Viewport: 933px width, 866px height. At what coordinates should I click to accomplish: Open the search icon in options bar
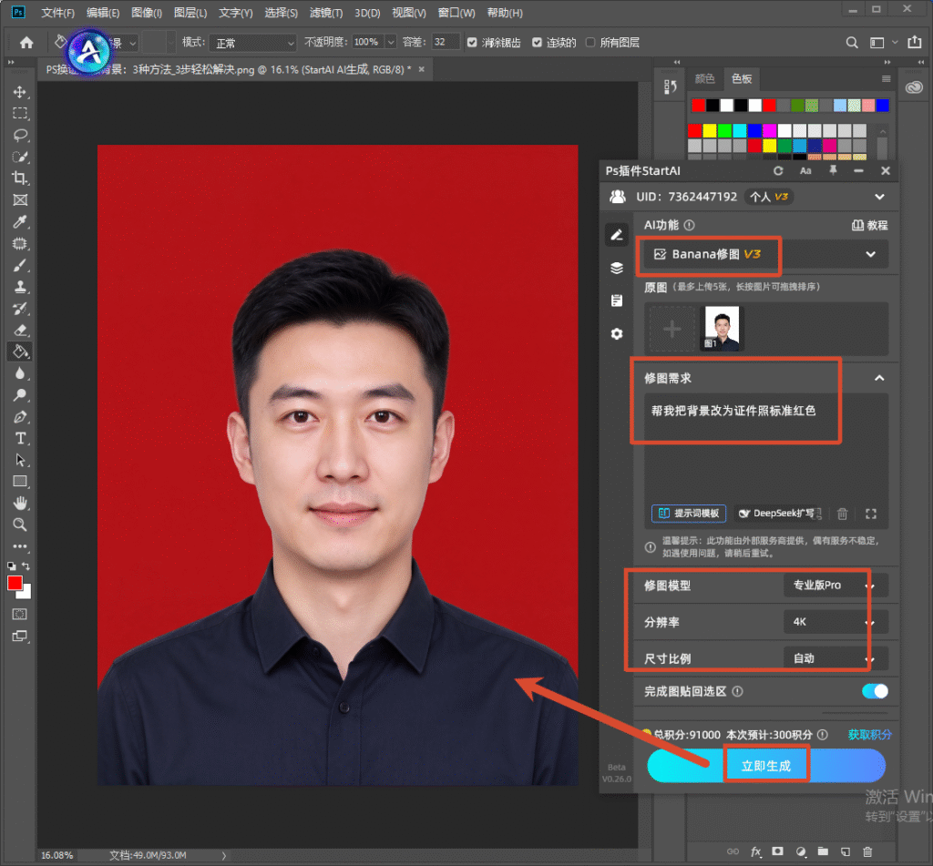(852, 42)
